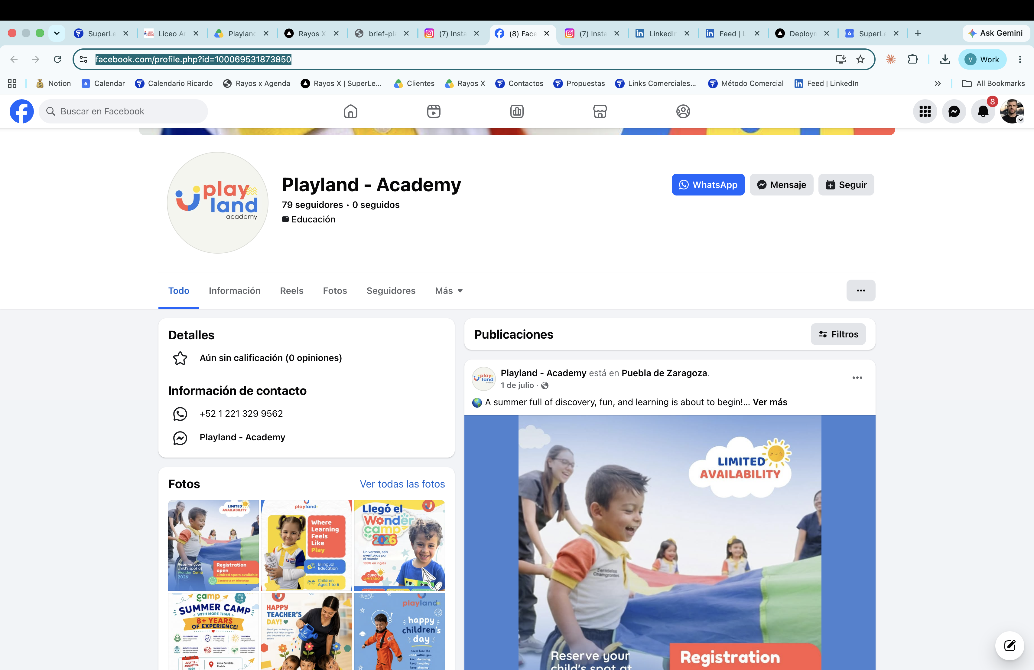Image resolution: width=1034 pixels, height=670 pixels.
Task: Open the Summer Camp photo thumbnail
Action: tap(213, 631)
